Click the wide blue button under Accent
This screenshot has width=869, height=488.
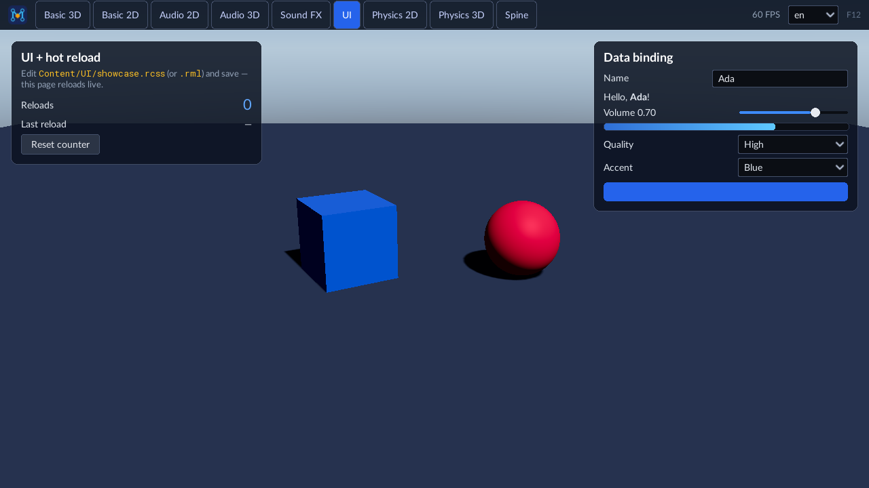(726, 192)
